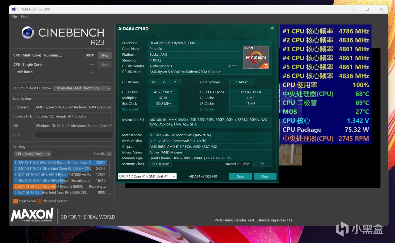This screenshot has width=395, height=243.
Task: Click the Multiplier value 47.5x
Action: pos(163,98)
